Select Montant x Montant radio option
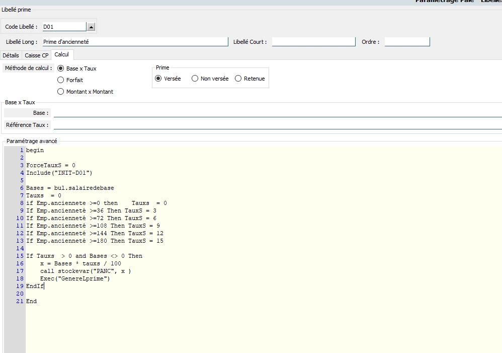The width and height of the screenshot is (502, 353). pos(61,92)
